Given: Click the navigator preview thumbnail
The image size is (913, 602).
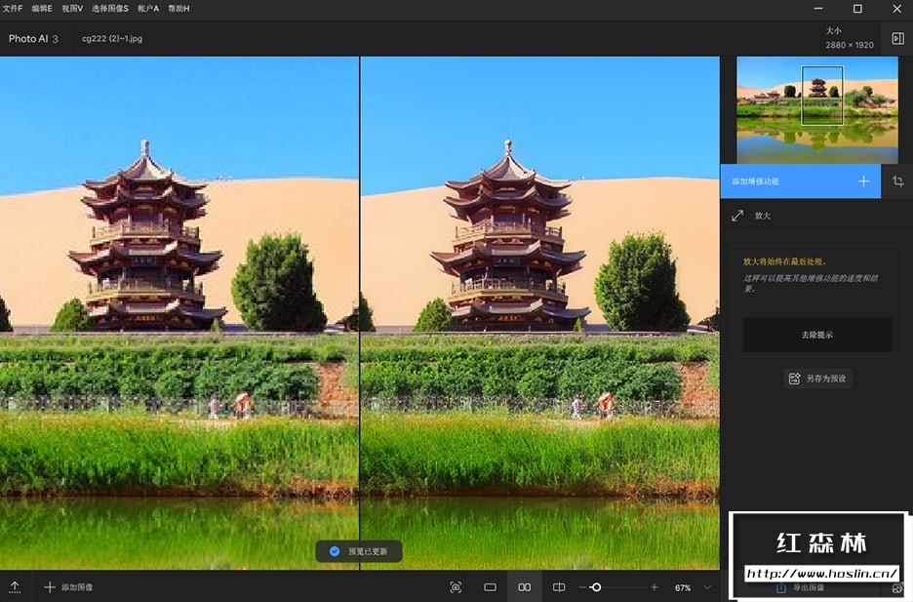Looking at the screenshot, I should (817, 109).
